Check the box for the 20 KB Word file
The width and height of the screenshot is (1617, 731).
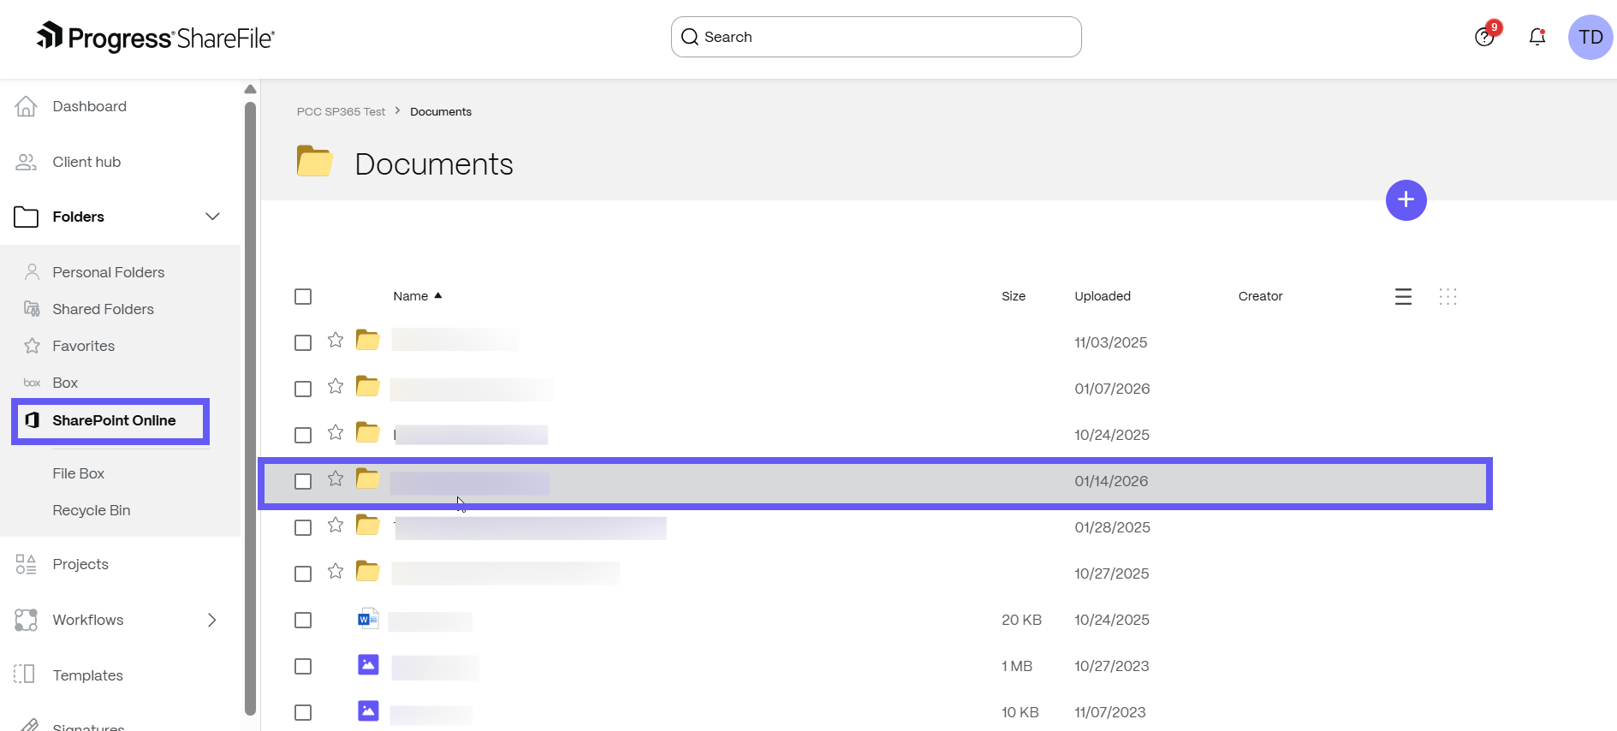(303, 621)
